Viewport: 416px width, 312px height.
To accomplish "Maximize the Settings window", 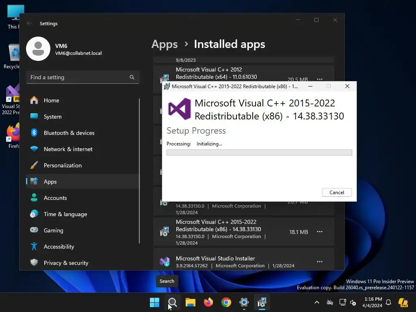I will click(316, 20).
